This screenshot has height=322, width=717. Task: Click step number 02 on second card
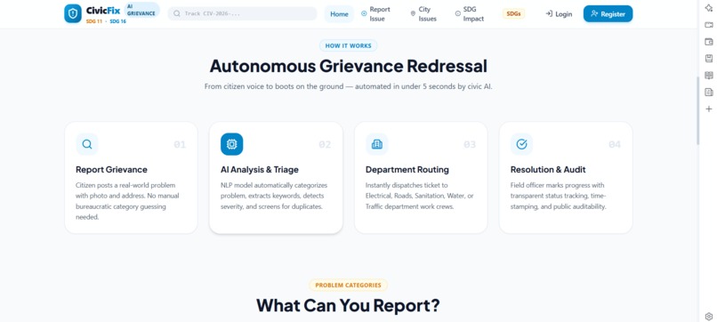click(x=325, y=145)
